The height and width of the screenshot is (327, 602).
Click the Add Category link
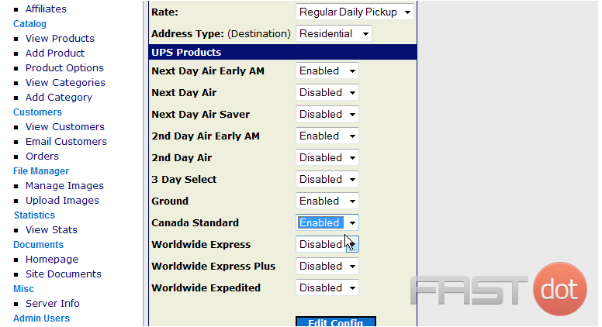point(59,98)
